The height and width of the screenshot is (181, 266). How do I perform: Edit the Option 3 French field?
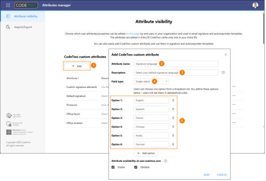point(151,118)
